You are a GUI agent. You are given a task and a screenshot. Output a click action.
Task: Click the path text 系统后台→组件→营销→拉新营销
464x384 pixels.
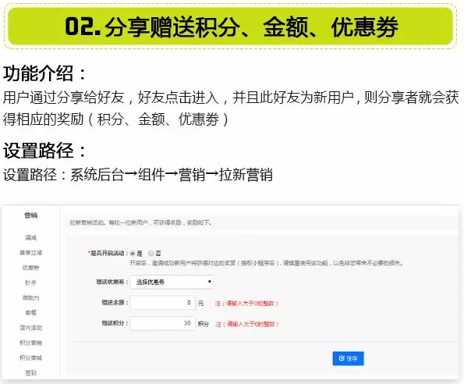pos(172,174)
